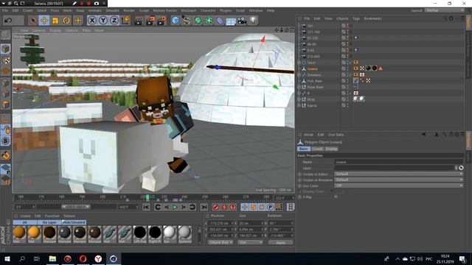Open the Animate menu
The height and width of the screenshot is (265, 472).
pos(95,10)
